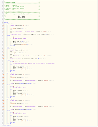Click the '50%' level value on line 29

click(x=22, y=41)
